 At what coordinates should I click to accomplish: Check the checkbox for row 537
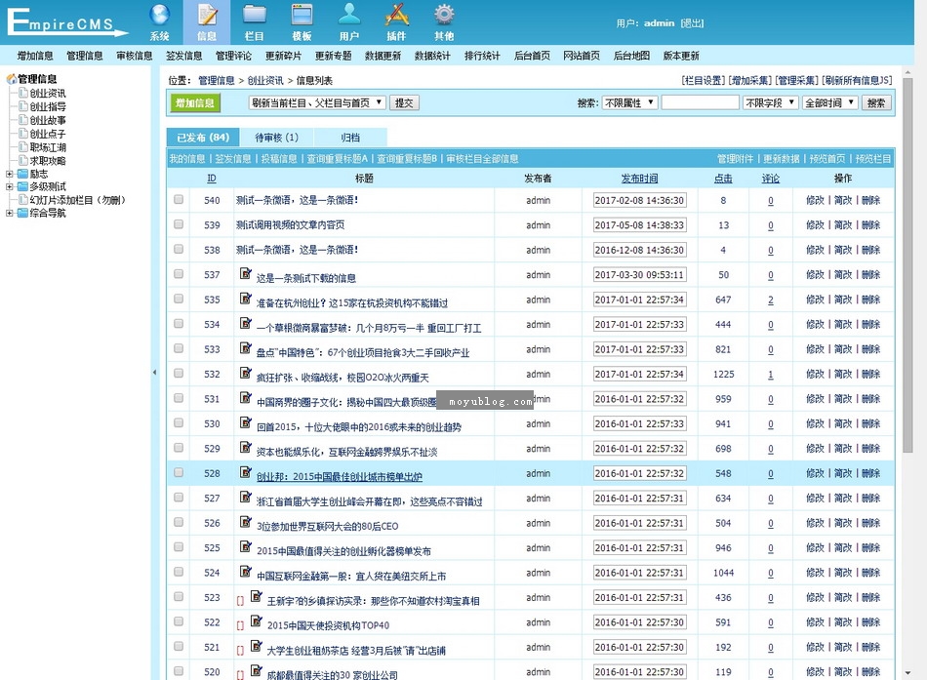coord(179,274)
